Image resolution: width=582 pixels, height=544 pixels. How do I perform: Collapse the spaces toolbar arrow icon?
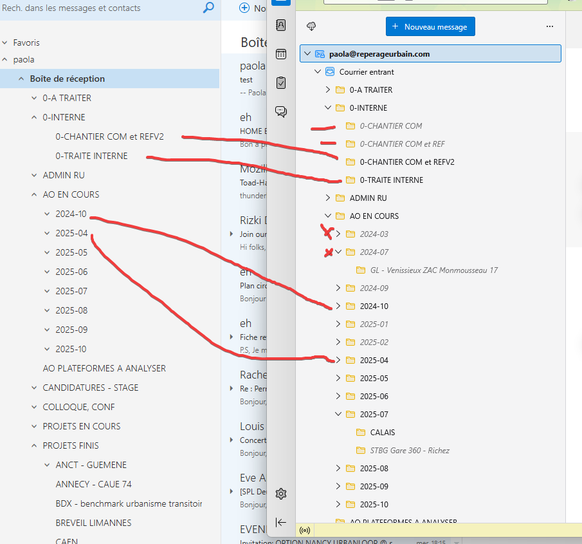coord(281,522)
